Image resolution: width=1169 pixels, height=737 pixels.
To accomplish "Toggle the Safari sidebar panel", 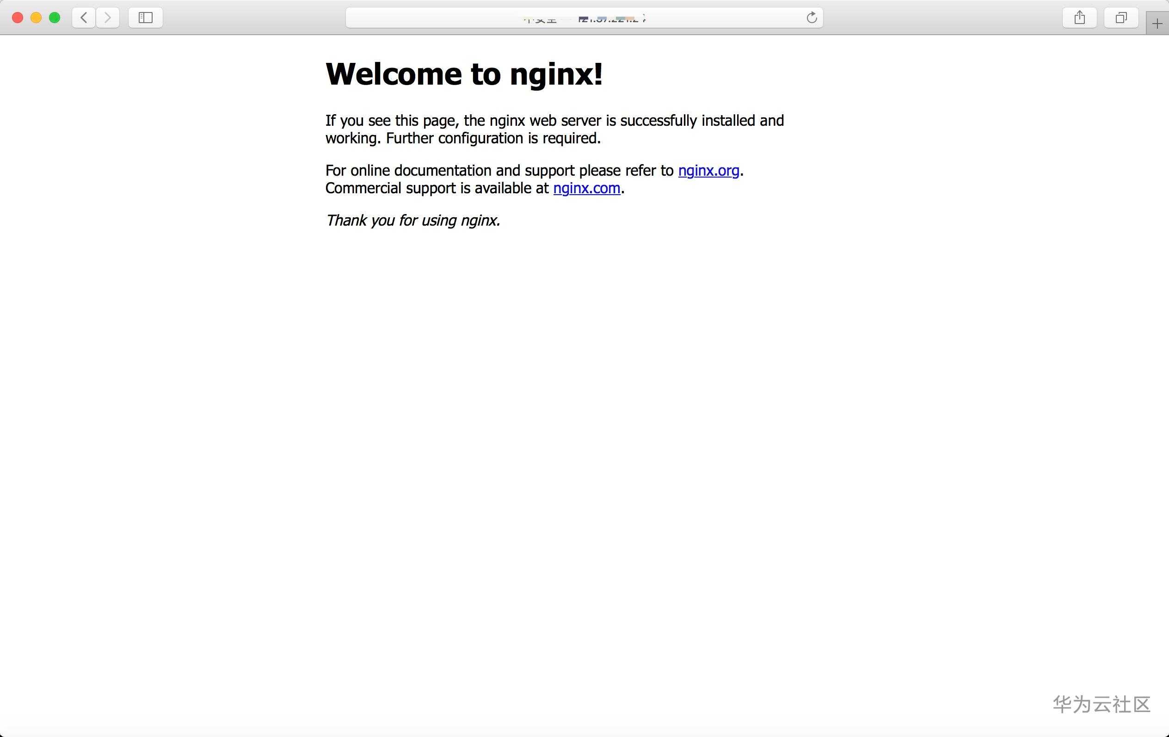I will coord(145,18).
